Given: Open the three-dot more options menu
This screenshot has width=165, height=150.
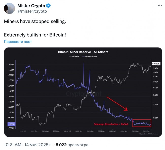Looking at the screenshot, I should 160,6.
